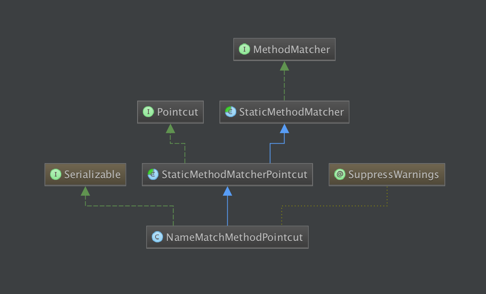
Task: Select the MethodMatcher node label
Action: (292, 49)
